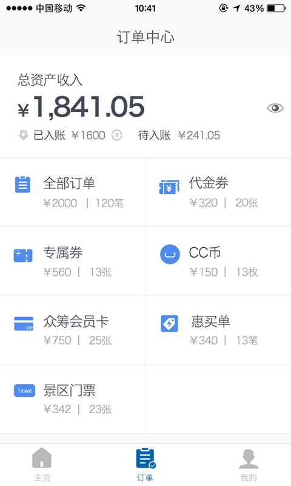Switch to the 我的 profile tab
Image resolution: width=291 pixels, height=486 pixels.
coord(249,464)
